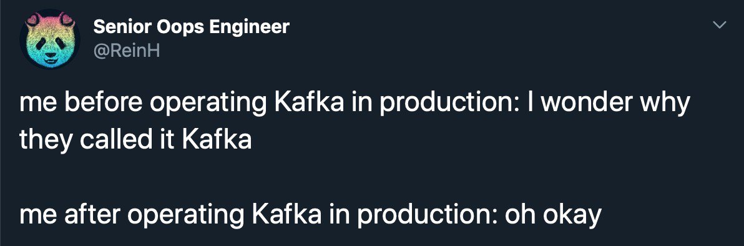The height and width of the screenshot is (246, 744).
Task: Open the rainbow panda profile avatar
Action: pos(49,39)
